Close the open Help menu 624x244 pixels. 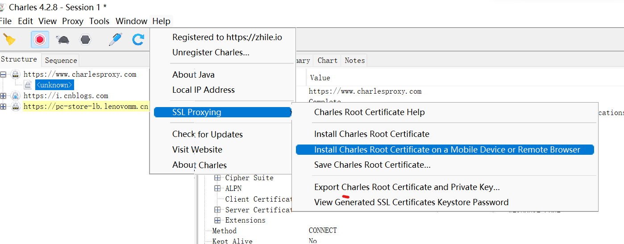coord(161,21)
